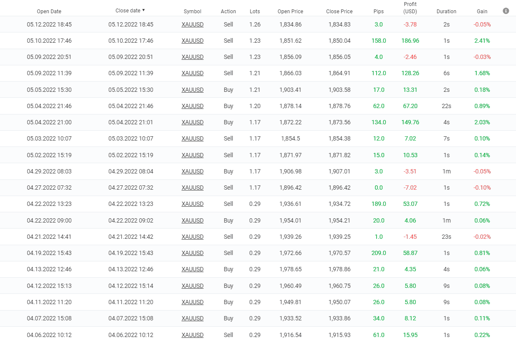516x343 pixels.
Task: Open XAUUSD link for 05.04.2022 21:46 trade
Action: tap(192, 106)
